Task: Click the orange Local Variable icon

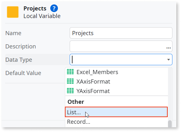Action: [13, 12]
